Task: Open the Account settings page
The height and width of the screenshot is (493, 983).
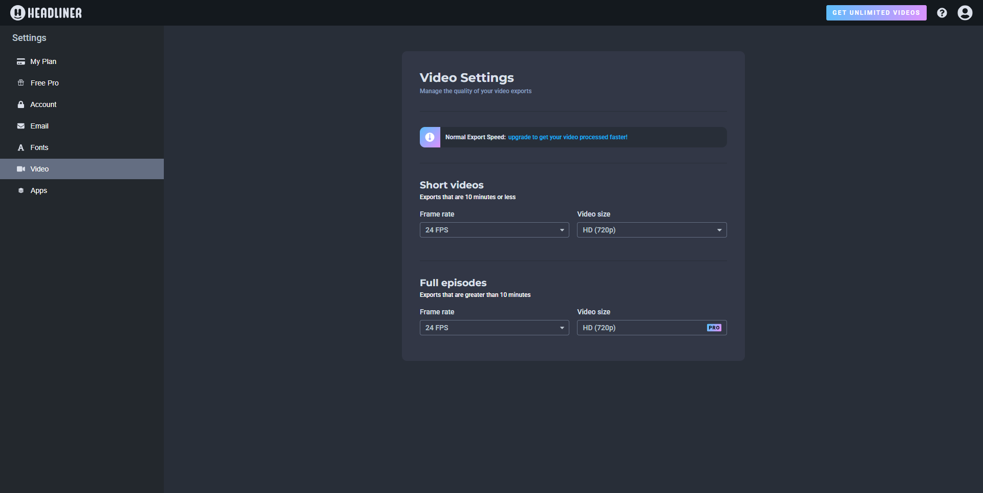Action: click(x=43, y=104)
